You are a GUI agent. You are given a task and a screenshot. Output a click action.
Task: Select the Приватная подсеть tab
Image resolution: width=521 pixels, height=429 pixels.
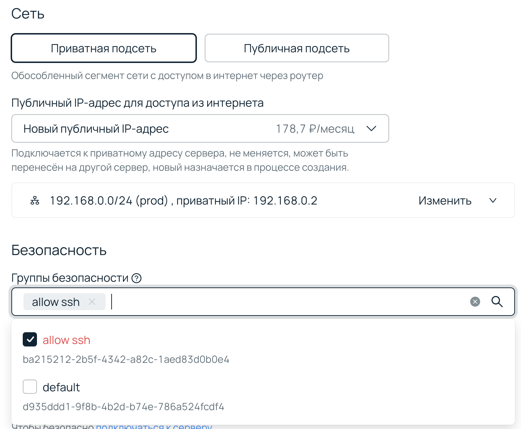tap(104, 48)
